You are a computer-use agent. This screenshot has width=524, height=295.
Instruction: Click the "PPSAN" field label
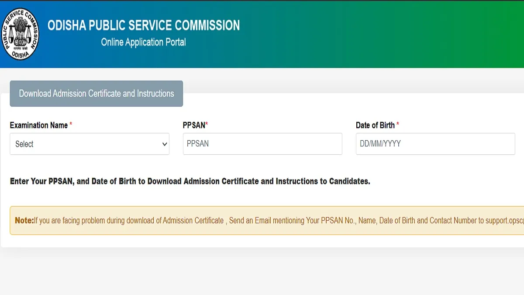[x=194, y=125]
